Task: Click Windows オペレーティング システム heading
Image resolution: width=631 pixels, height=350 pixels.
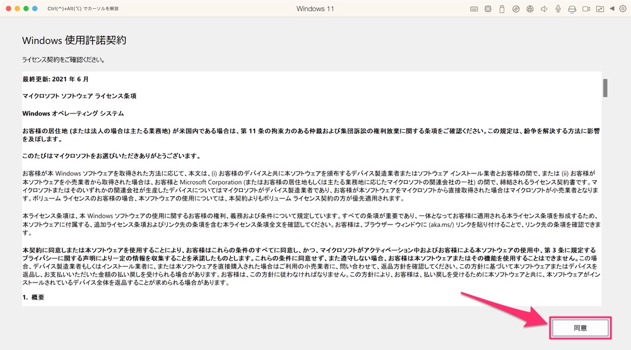Action: [73, 114]
